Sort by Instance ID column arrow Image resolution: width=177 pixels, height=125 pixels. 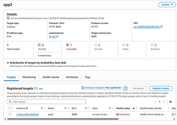point(42,108)
